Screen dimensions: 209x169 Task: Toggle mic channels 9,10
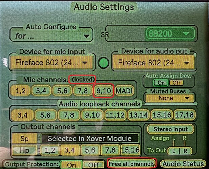(x=104, y=91)
